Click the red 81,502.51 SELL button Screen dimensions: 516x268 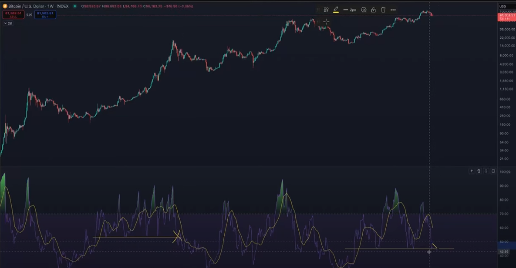13,14
